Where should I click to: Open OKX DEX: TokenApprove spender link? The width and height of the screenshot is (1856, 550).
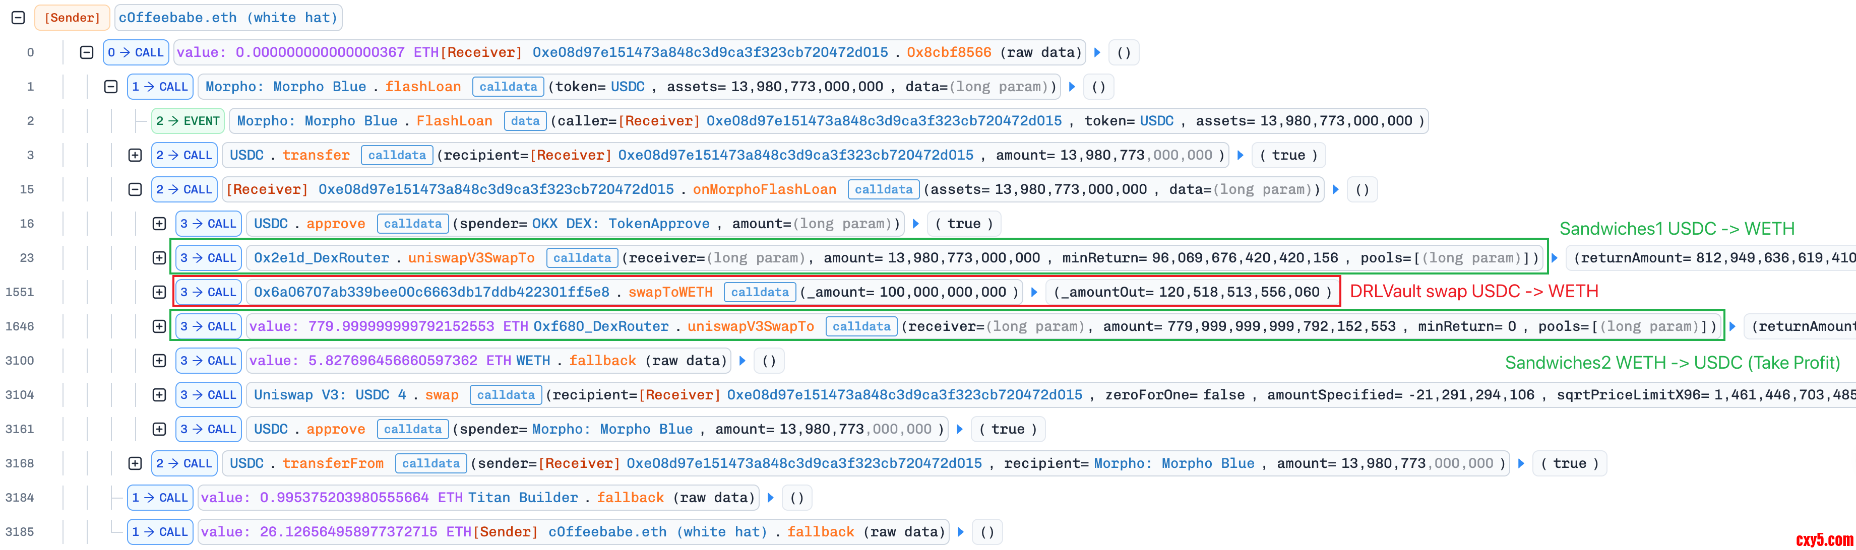click(621, 224)
